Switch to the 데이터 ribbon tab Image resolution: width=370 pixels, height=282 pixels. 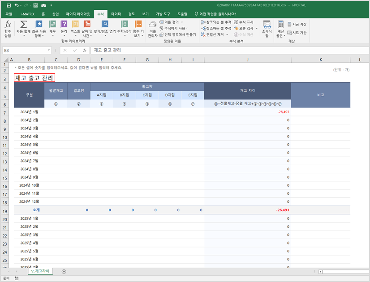click(x=116, y=14)
